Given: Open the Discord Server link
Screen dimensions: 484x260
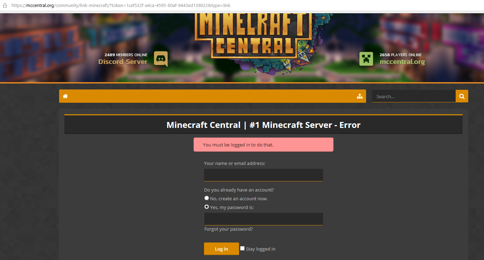Looking at the screenshot, I should [x=123, y=62].
